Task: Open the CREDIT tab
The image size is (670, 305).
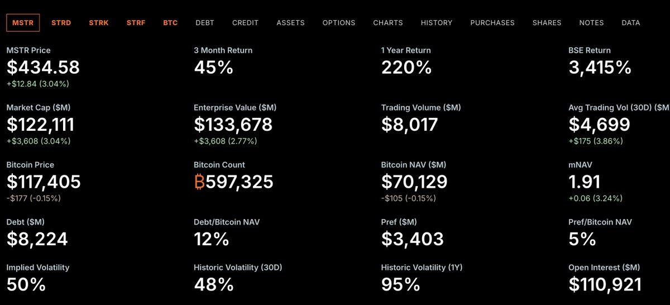Action: pyautogui.click(x=246, y=23)
